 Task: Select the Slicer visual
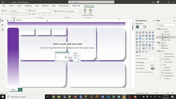(143, 45)
